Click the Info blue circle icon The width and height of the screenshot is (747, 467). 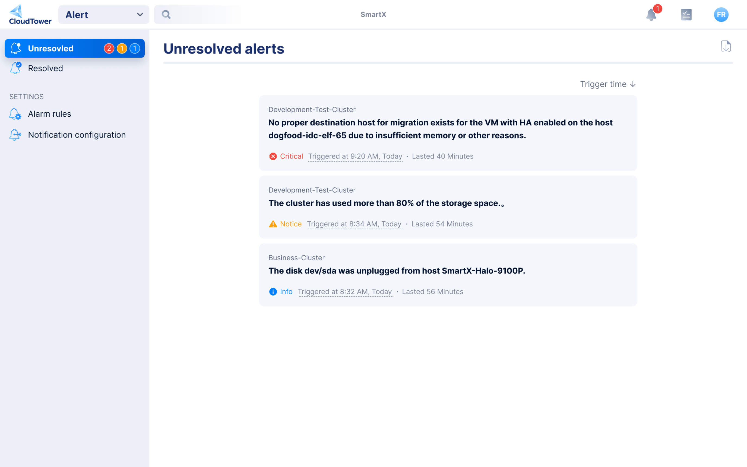click(x=273, y=291)
